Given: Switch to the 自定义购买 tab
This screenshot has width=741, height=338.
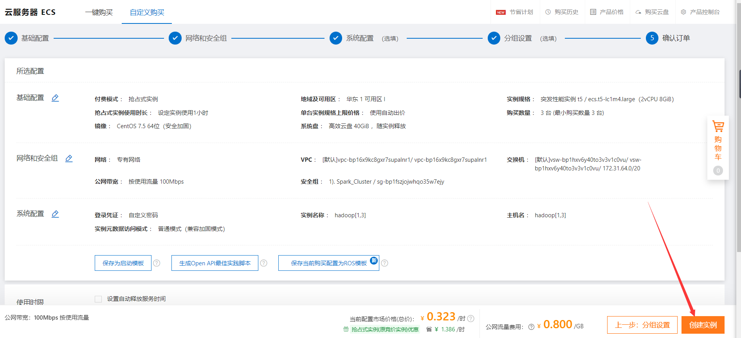Looking at the screenshot, I should point(147,12).
